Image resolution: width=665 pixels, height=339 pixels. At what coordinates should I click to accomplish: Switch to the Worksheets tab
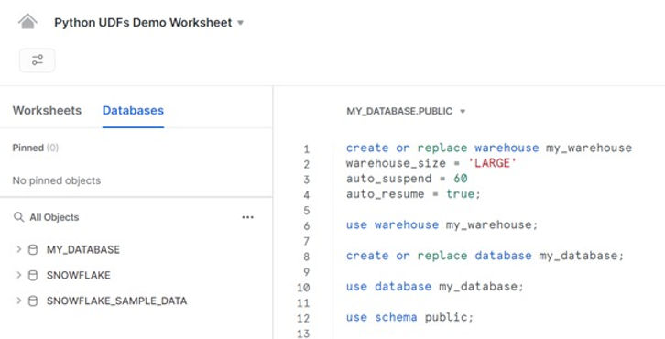pos(47,110)
